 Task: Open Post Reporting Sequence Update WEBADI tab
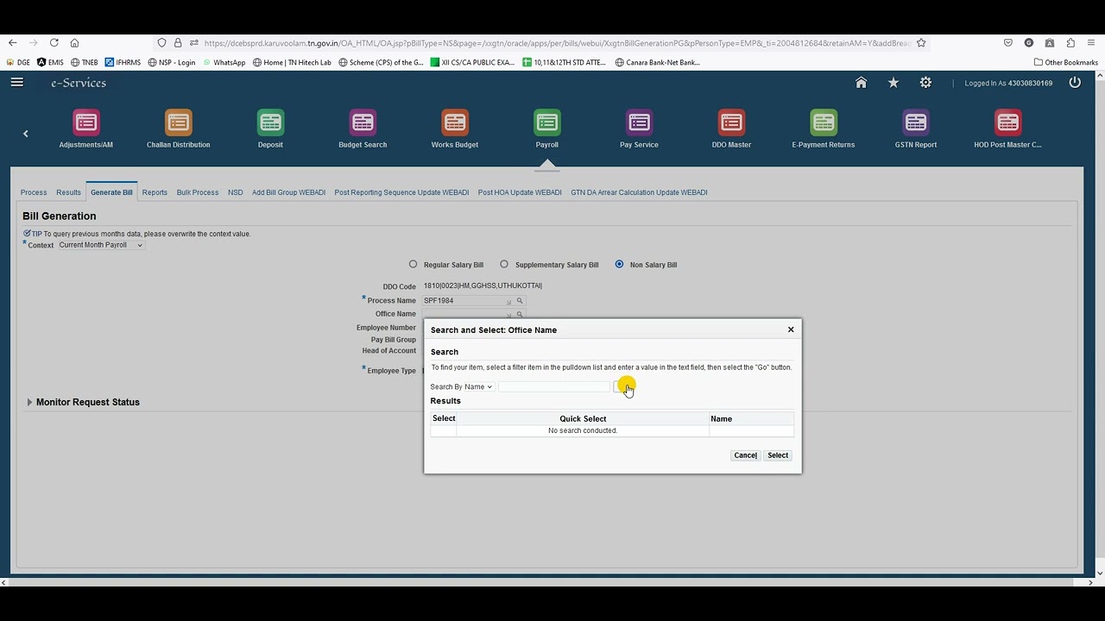coord(401,192)
